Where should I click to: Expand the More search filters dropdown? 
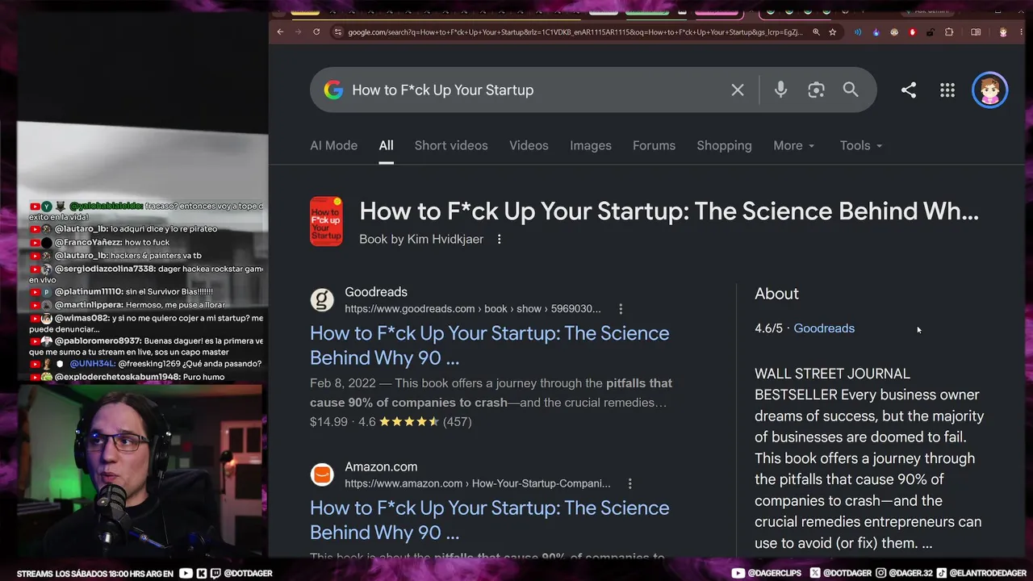tap(794, 145)
